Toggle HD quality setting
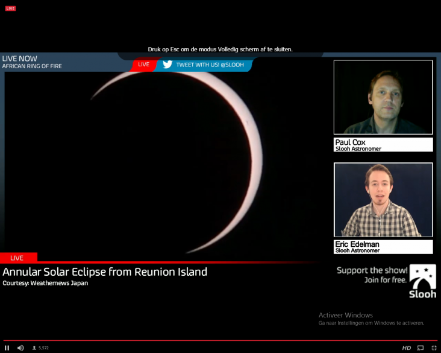This screenshot has height=353, width=441. tap(407, 348)
